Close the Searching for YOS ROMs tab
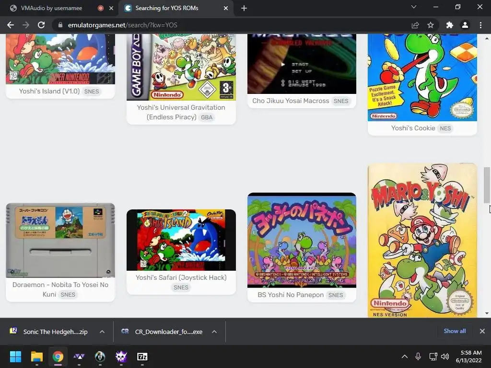 coord(226,9)
